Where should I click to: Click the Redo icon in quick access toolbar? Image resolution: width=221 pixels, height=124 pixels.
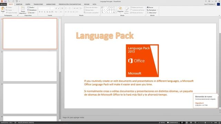point(13,1)
